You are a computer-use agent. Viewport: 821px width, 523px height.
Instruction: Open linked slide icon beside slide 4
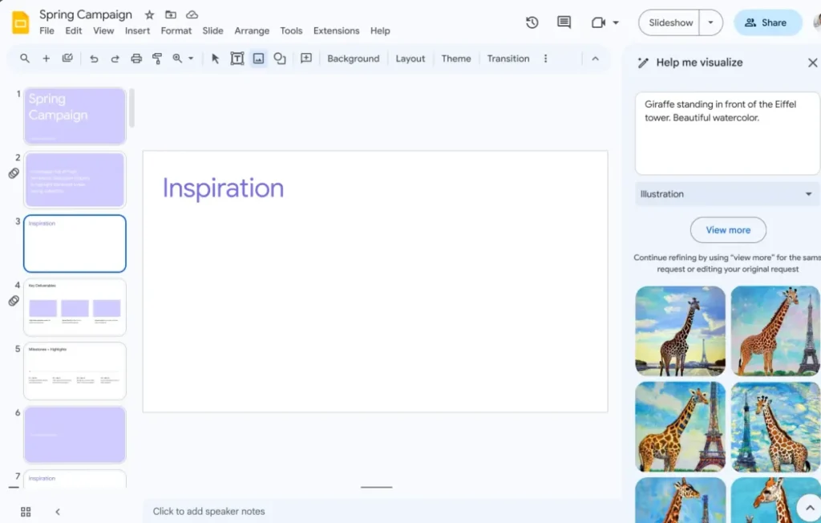coord(14,301)
